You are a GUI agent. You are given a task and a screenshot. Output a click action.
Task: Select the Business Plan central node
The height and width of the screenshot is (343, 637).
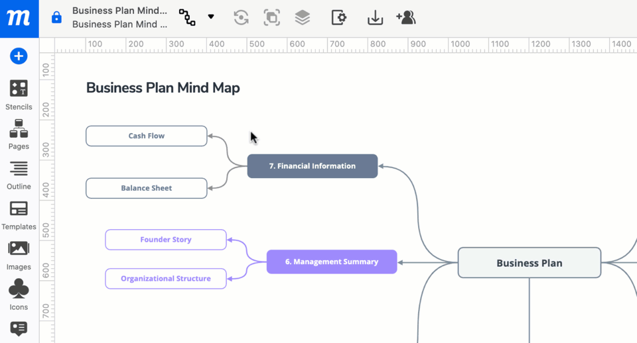[x=529, y=263]
